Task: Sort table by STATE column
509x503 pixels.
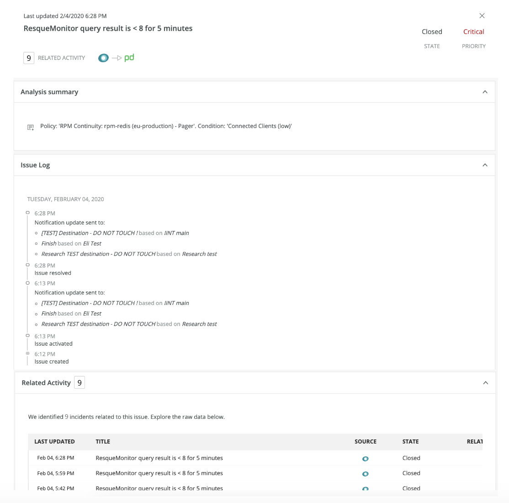Action: [411, 442]
